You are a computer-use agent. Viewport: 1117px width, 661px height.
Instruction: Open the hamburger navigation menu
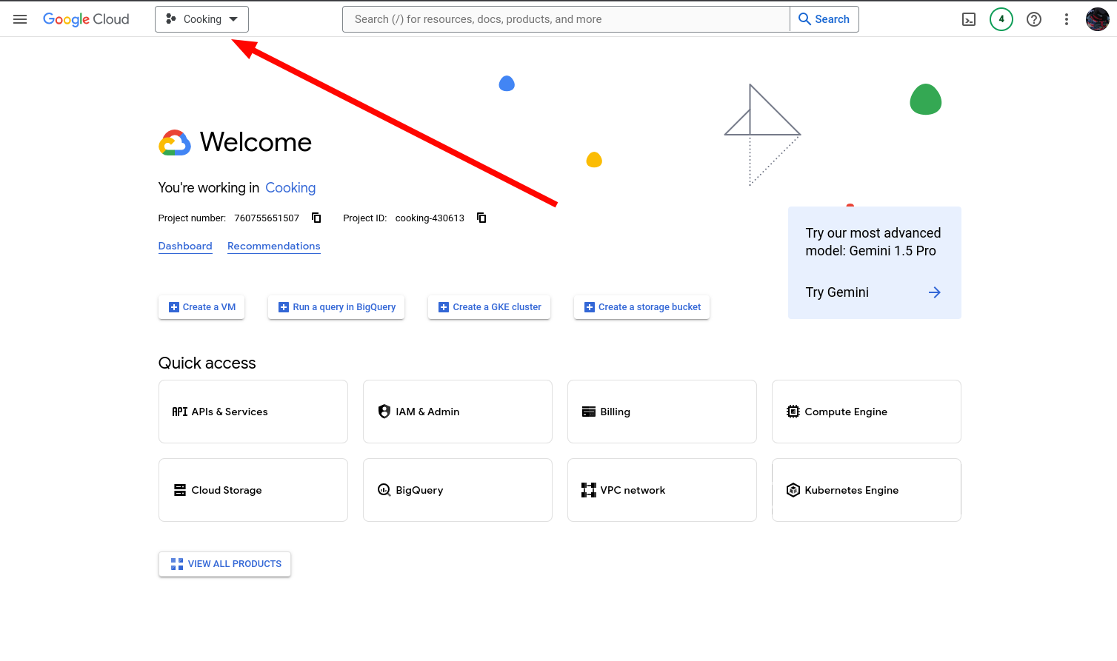pyautogui.click(x=20, y=19)
